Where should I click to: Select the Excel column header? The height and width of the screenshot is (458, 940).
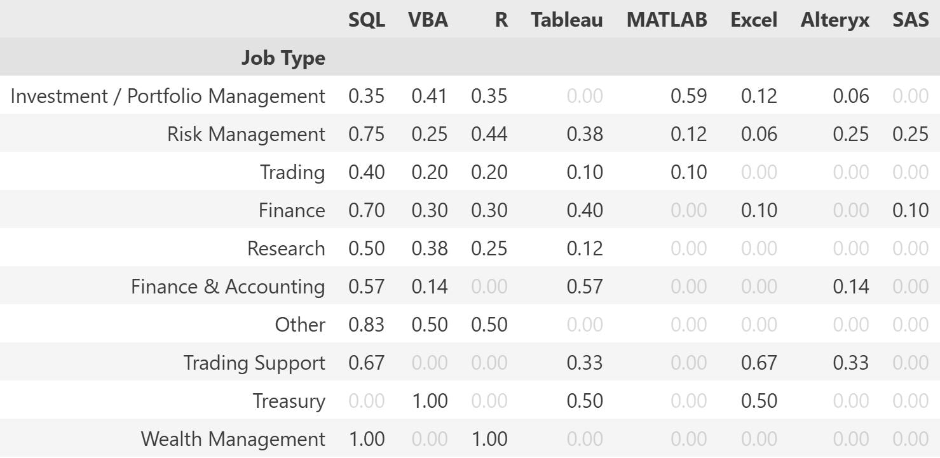pos(754,20)
